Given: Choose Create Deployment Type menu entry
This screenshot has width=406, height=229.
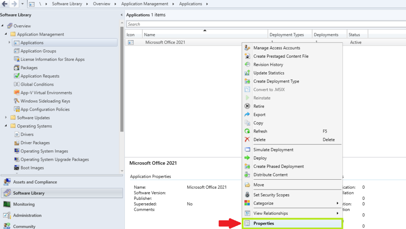Looking at the screenshot, I should click(x=292, y=81).
